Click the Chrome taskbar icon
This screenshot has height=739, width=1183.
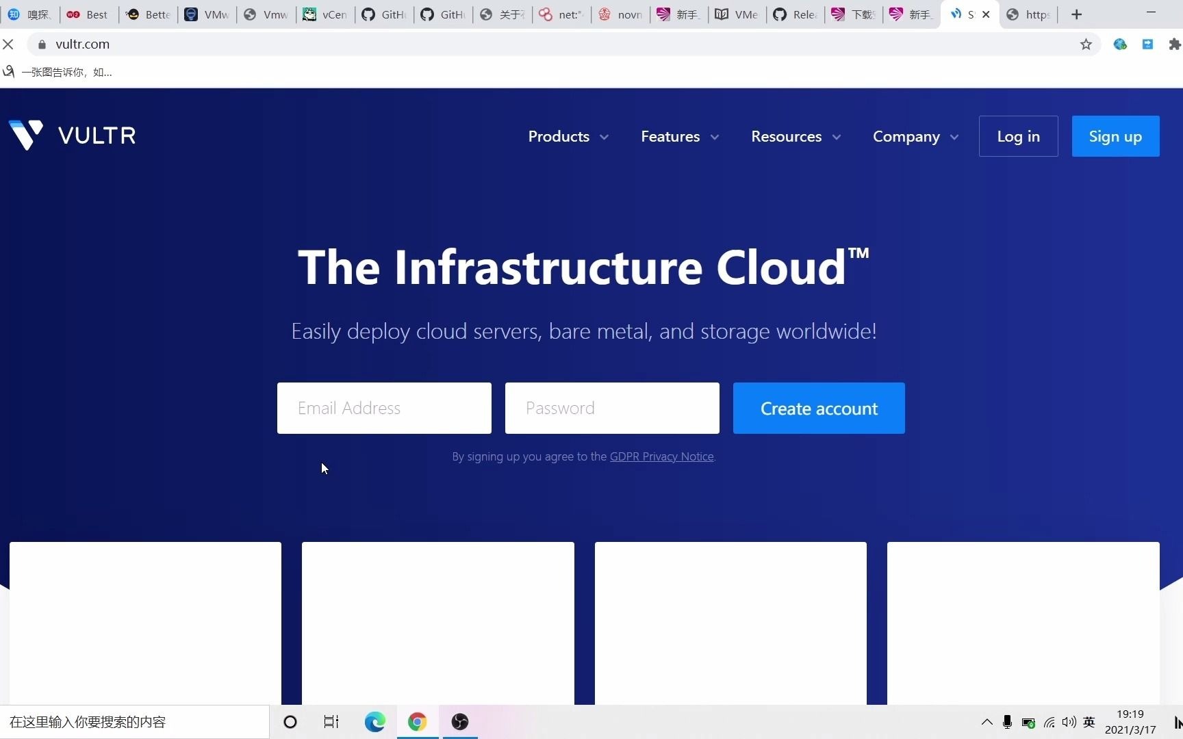point(418,722)
